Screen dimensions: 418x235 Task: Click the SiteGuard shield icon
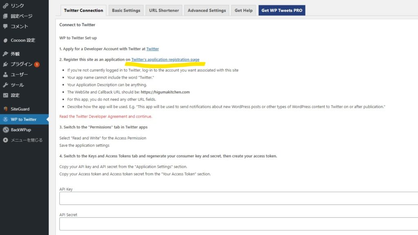(x=5, y=109)
